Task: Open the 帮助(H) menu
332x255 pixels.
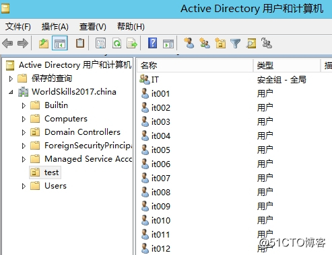Action: coord(131,27)
